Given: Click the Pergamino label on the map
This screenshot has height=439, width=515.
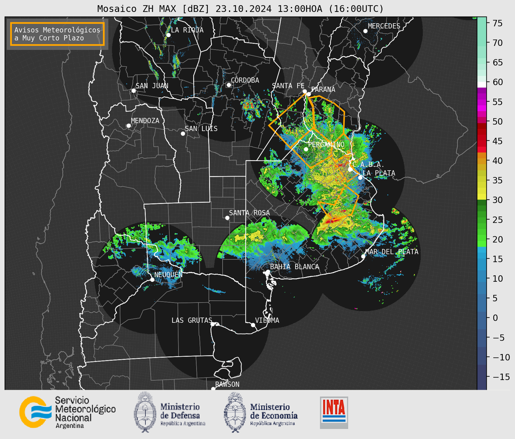Looking at the screenshot, I should click(x=326, y=144).
